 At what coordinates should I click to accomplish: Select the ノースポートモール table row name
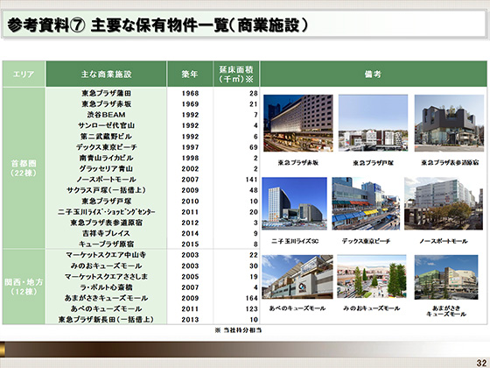(106, 180)
